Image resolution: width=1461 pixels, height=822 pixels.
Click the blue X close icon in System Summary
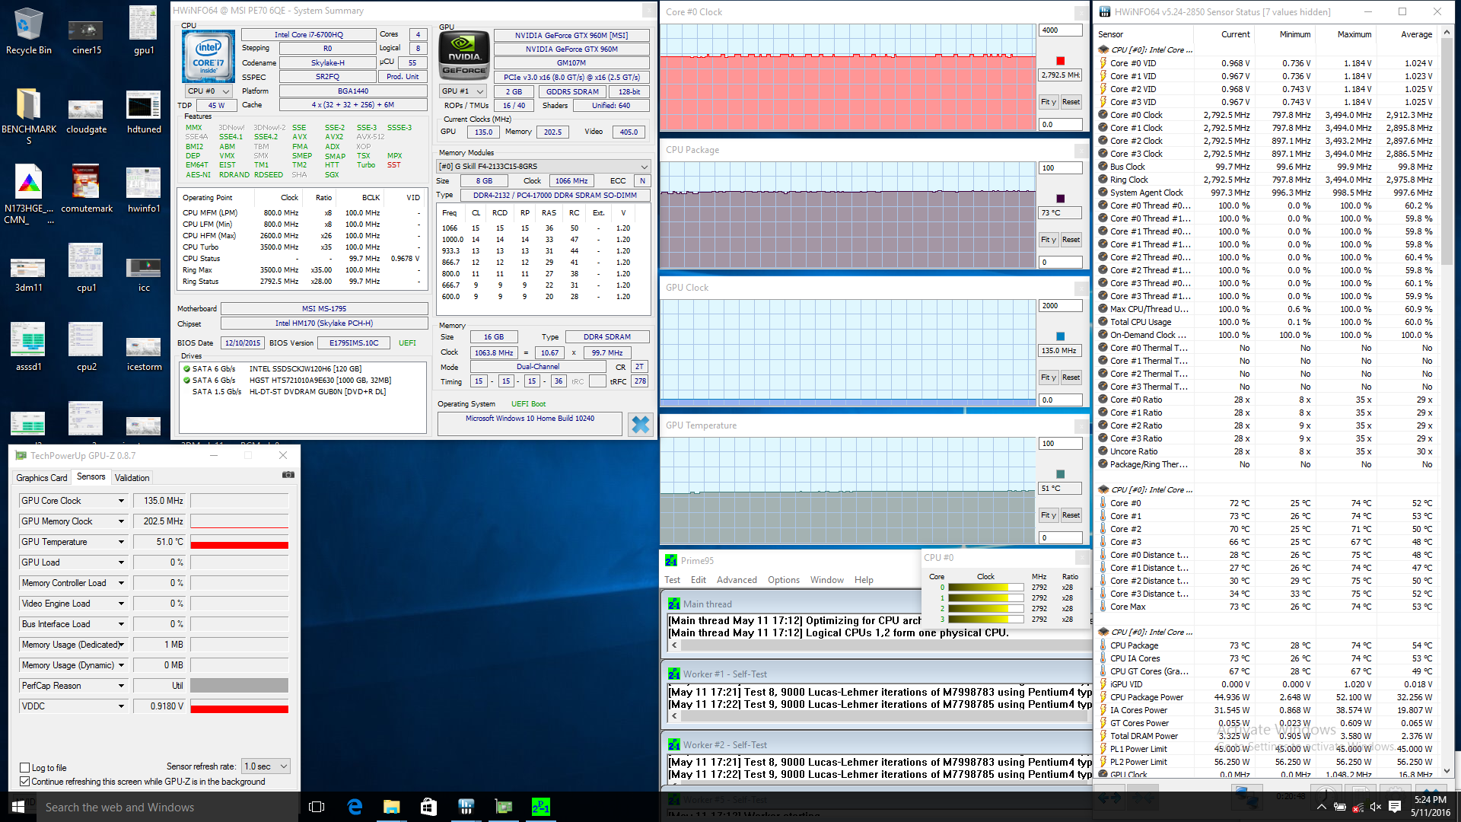(x=641, y=425)
